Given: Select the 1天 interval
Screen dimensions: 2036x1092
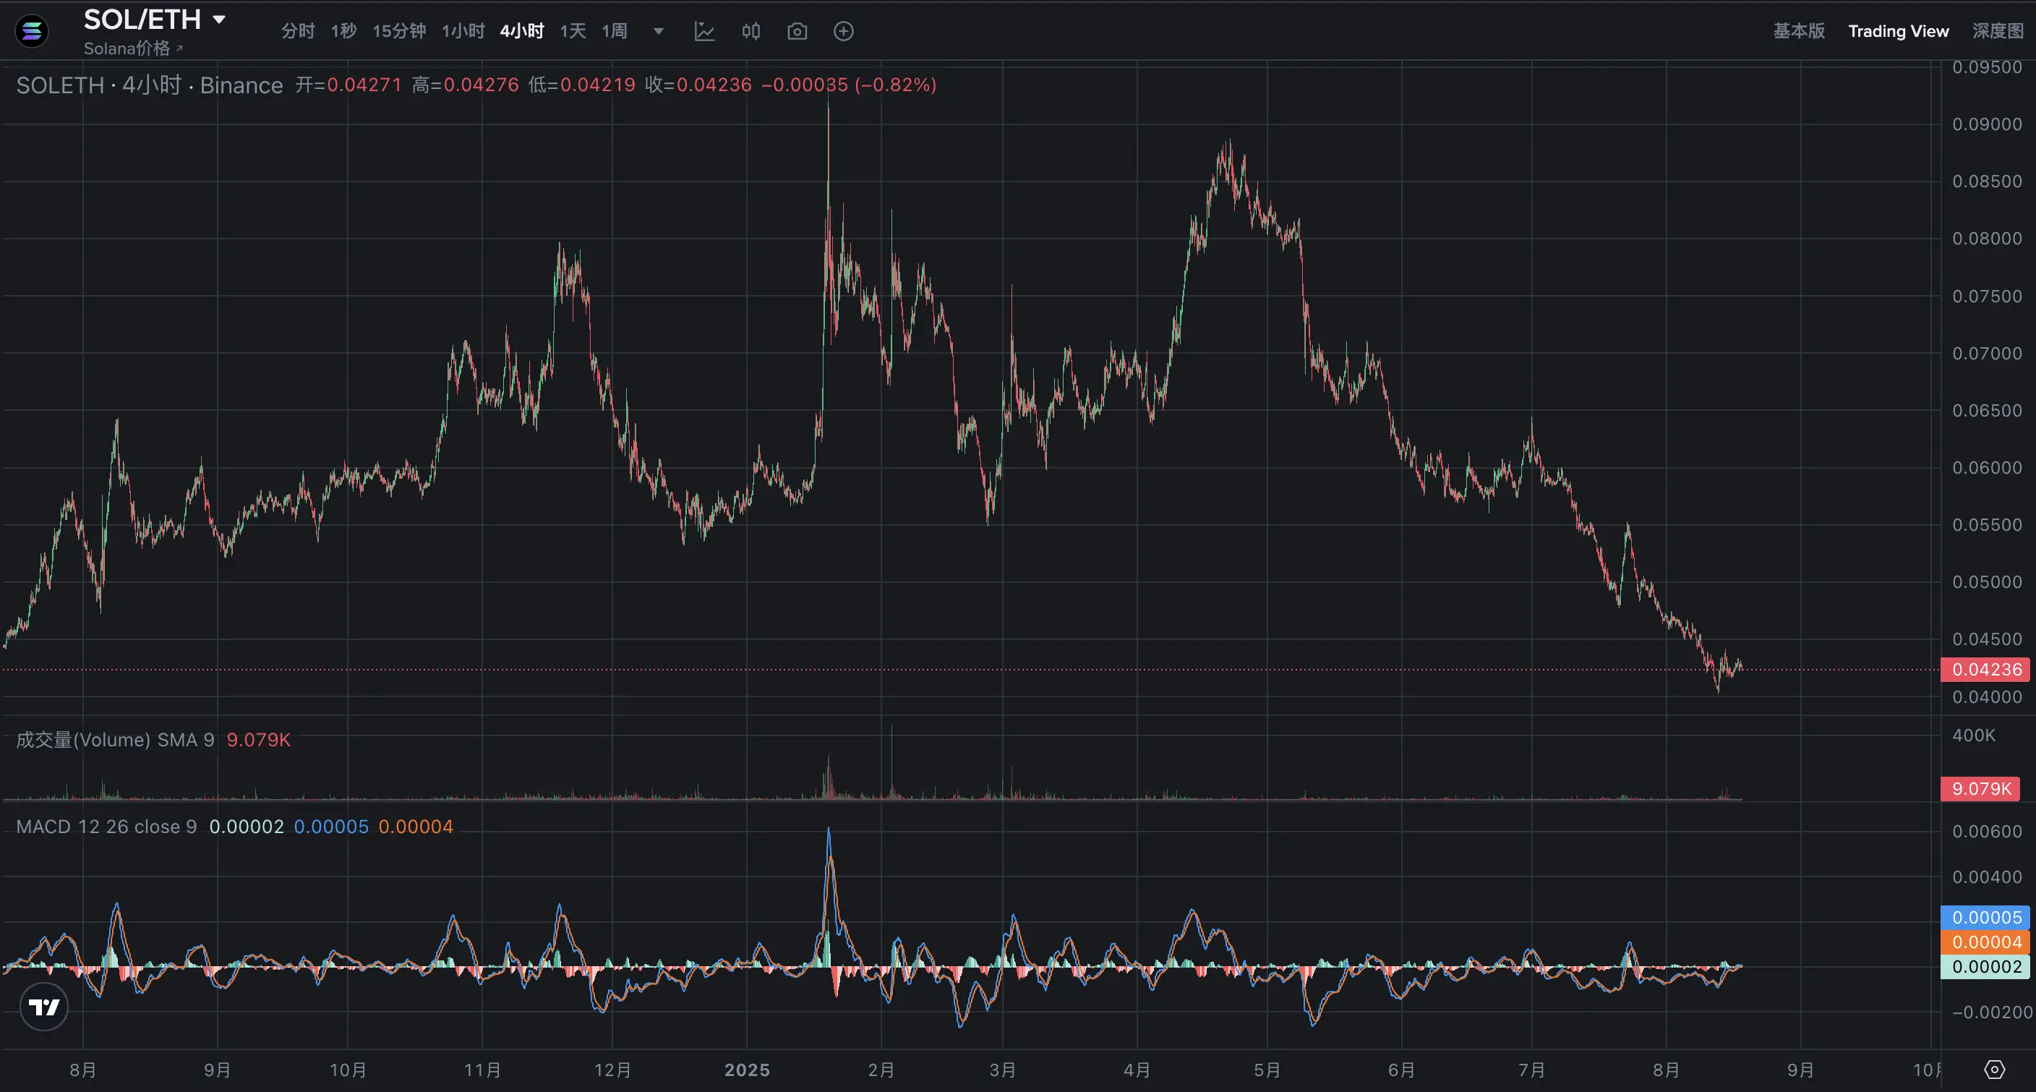Looking at the screenshot, I should (572, 31).
